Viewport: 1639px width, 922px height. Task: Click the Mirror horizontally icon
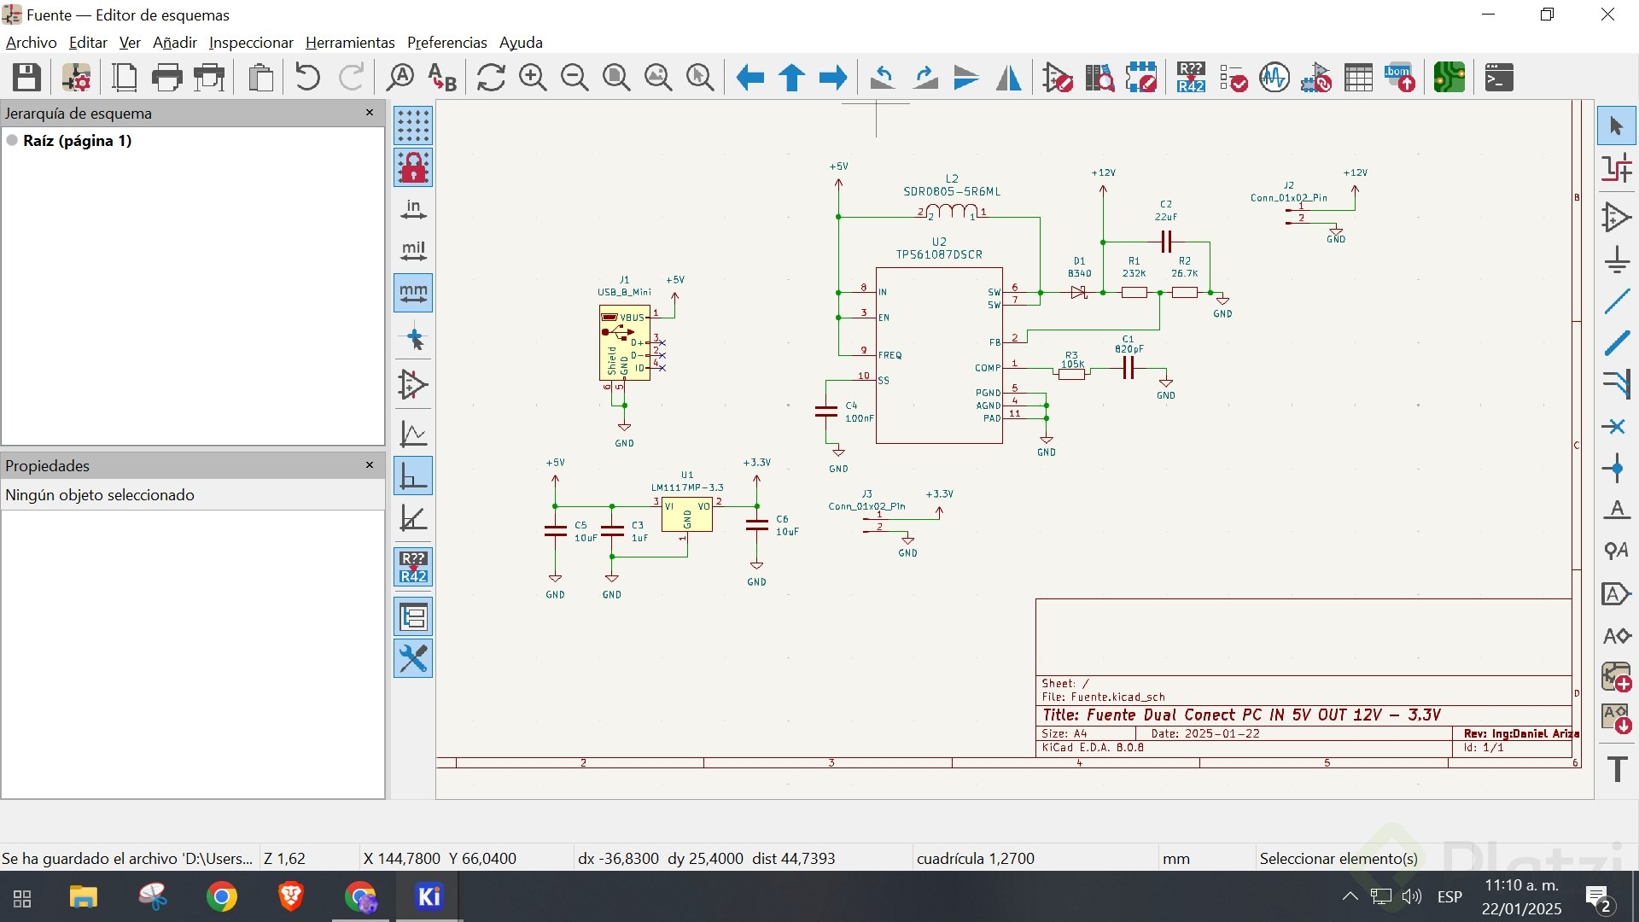click(1008, 78)
